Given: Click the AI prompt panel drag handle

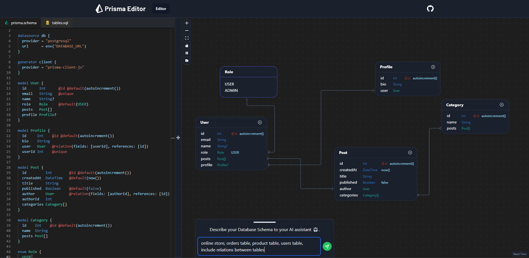Looking at the screenshot, I should tap(265, 222).
